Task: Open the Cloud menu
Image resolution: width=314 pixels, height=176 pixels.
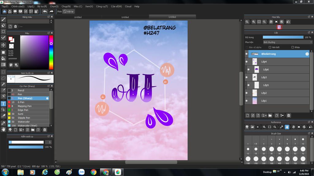Action: 128,6
